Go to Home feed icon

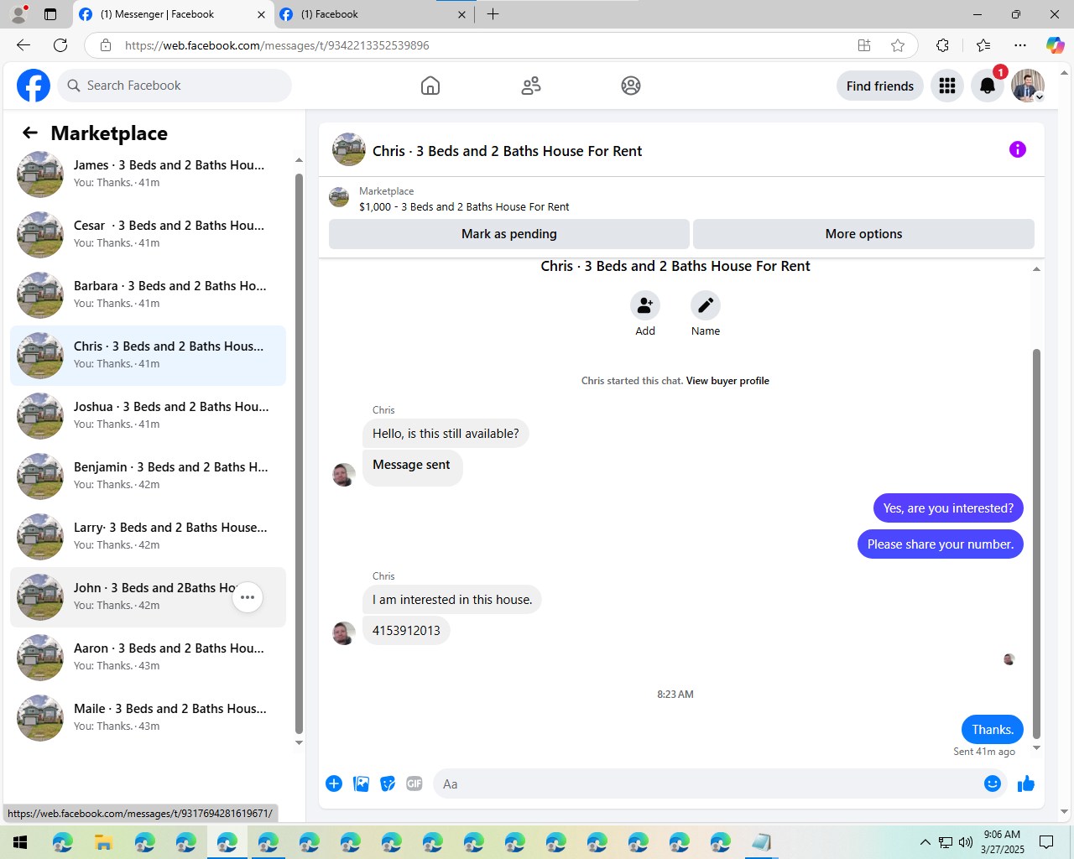[430, 86]
